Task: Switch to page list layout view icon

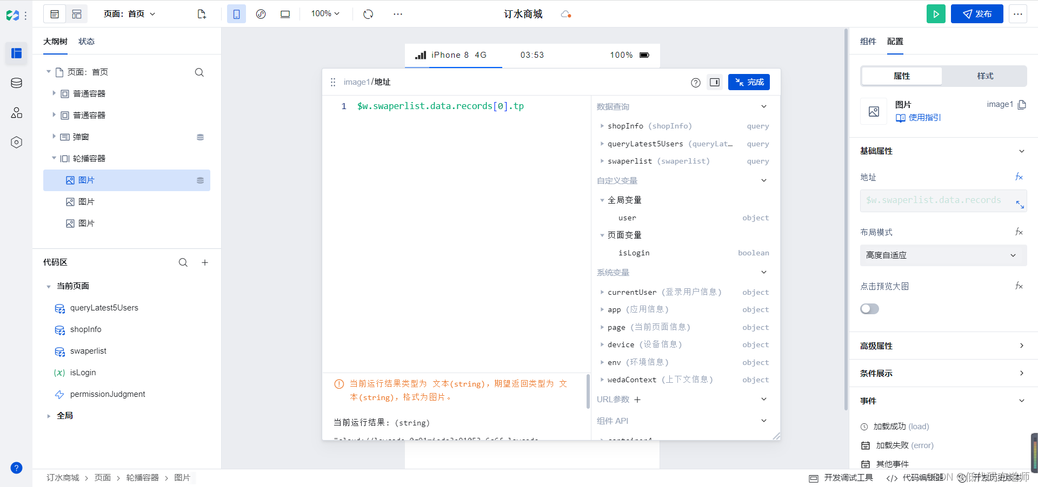Action: pos(55,14)
